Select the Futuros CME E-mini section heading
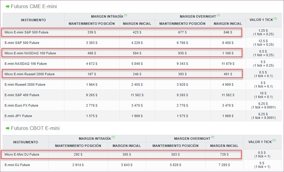The image size is (284, 172). point(34,7)
